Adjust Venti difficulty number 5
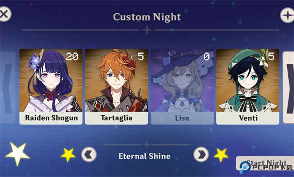This screenshot has height=177, width=294. pyautogui.click(x=271, y=56)
